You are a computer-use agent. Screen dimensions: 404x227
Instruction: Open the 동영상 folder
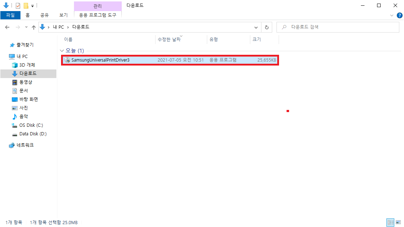tap(26, 82)
